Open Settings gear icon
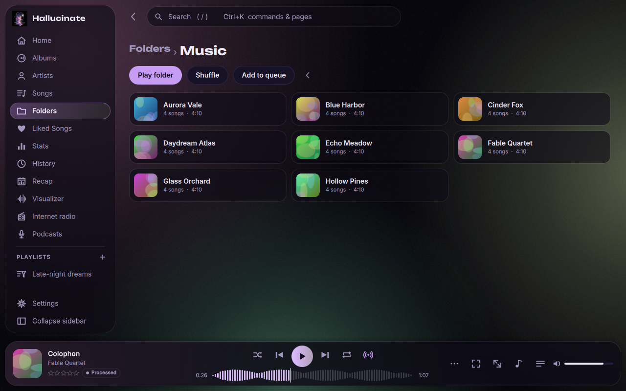This screenshot has width=626, height=391. click(x=22, y=304)
